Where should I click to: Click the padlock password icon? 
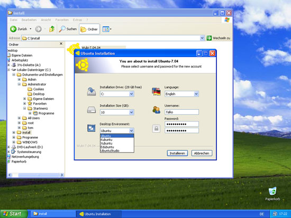[x=156, y=128]
